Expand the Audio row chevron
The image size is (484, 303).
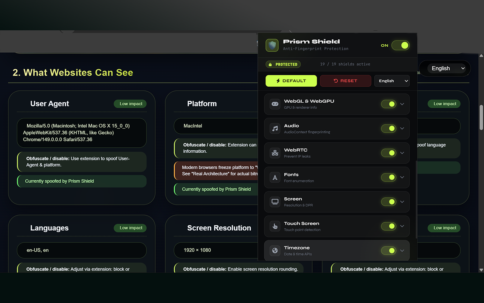[x=402, y=128]
